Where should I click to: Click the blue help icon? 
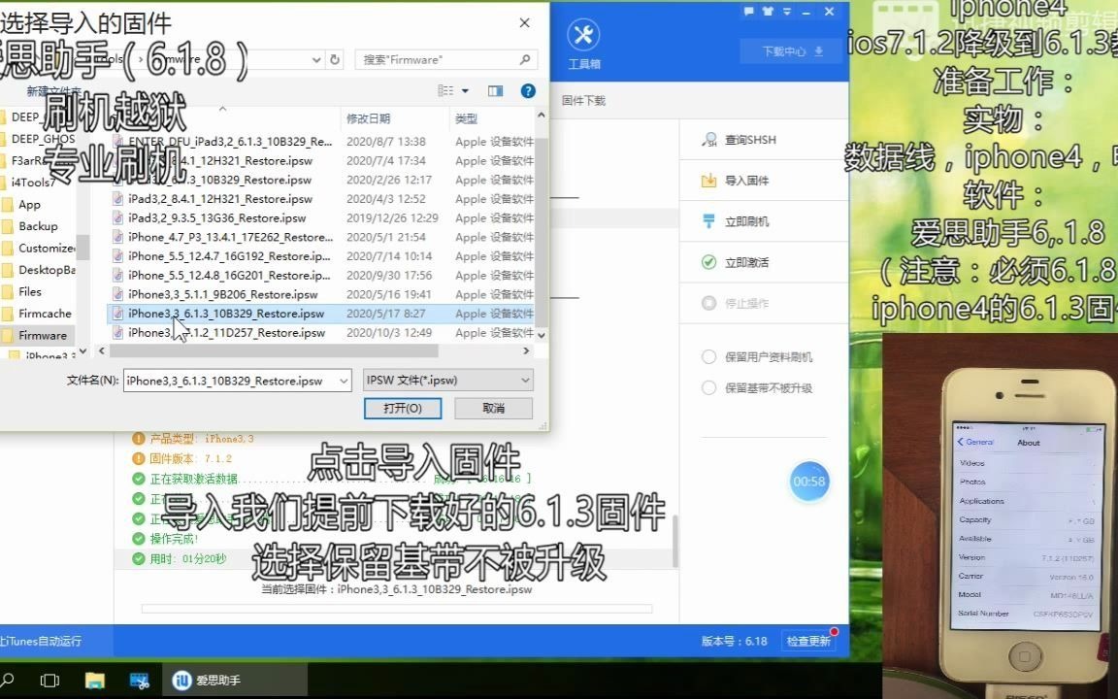tap(528, 90)
